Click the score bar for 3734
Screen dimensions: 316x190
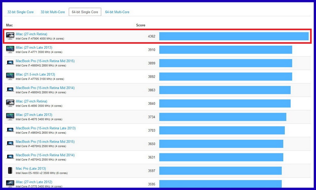[x=223, y=117]
